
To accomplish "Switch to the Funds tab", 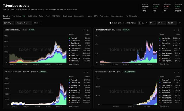I will coord(48,16).
